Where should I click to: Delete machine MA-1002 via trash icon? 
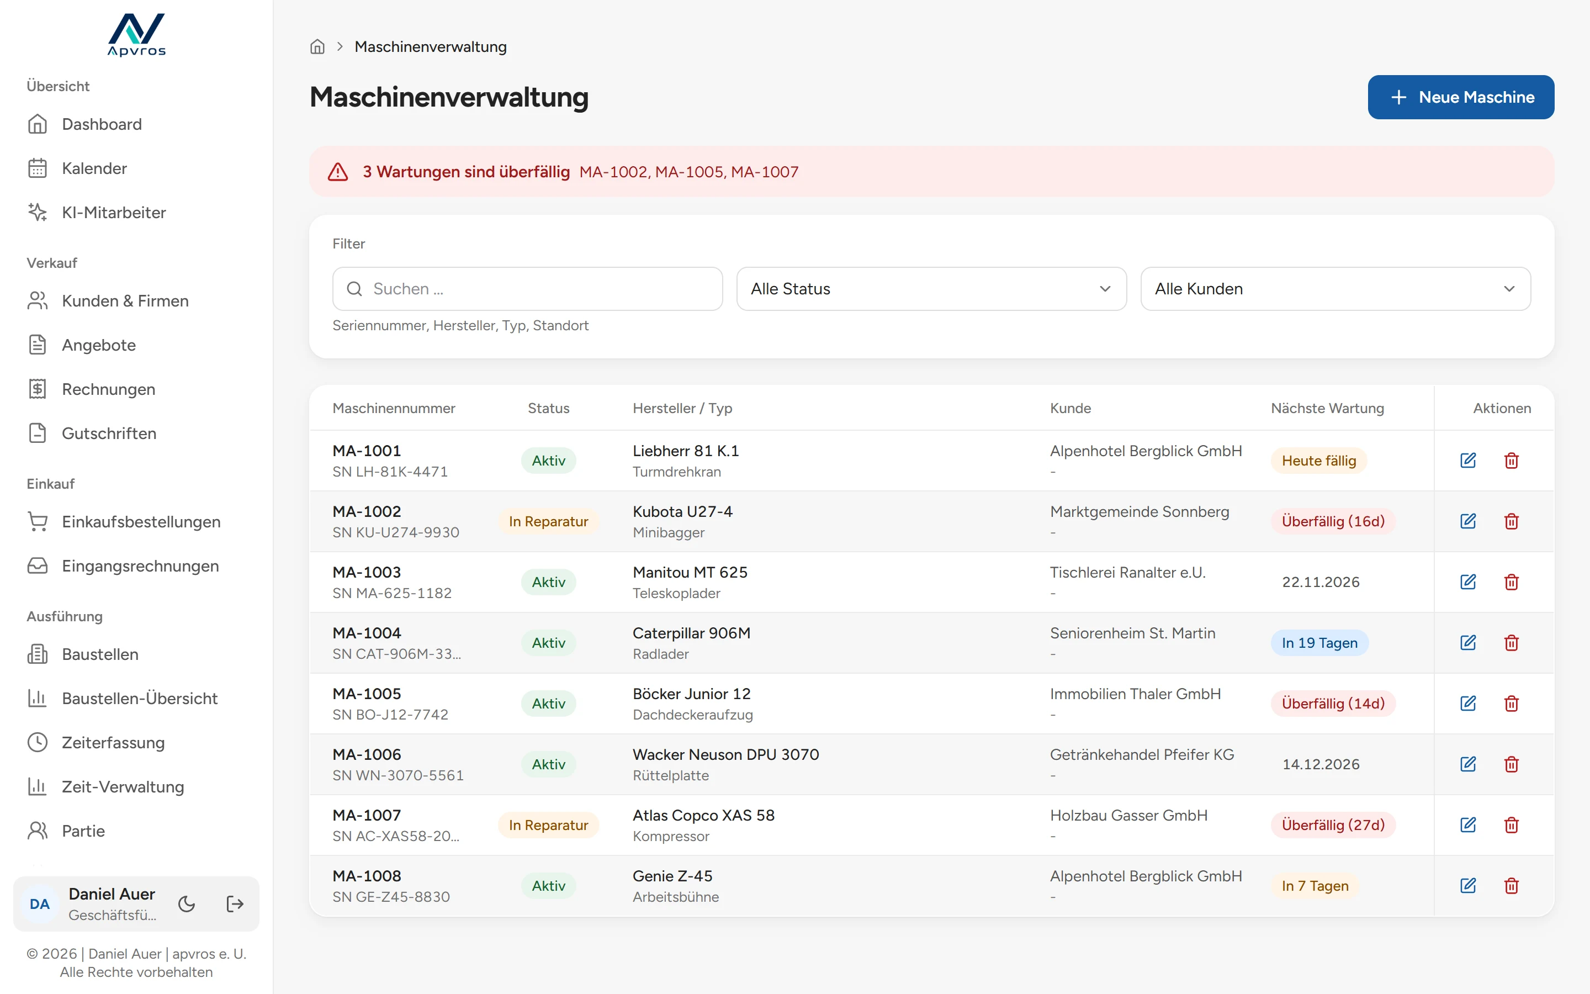[x=1511, y=521]
